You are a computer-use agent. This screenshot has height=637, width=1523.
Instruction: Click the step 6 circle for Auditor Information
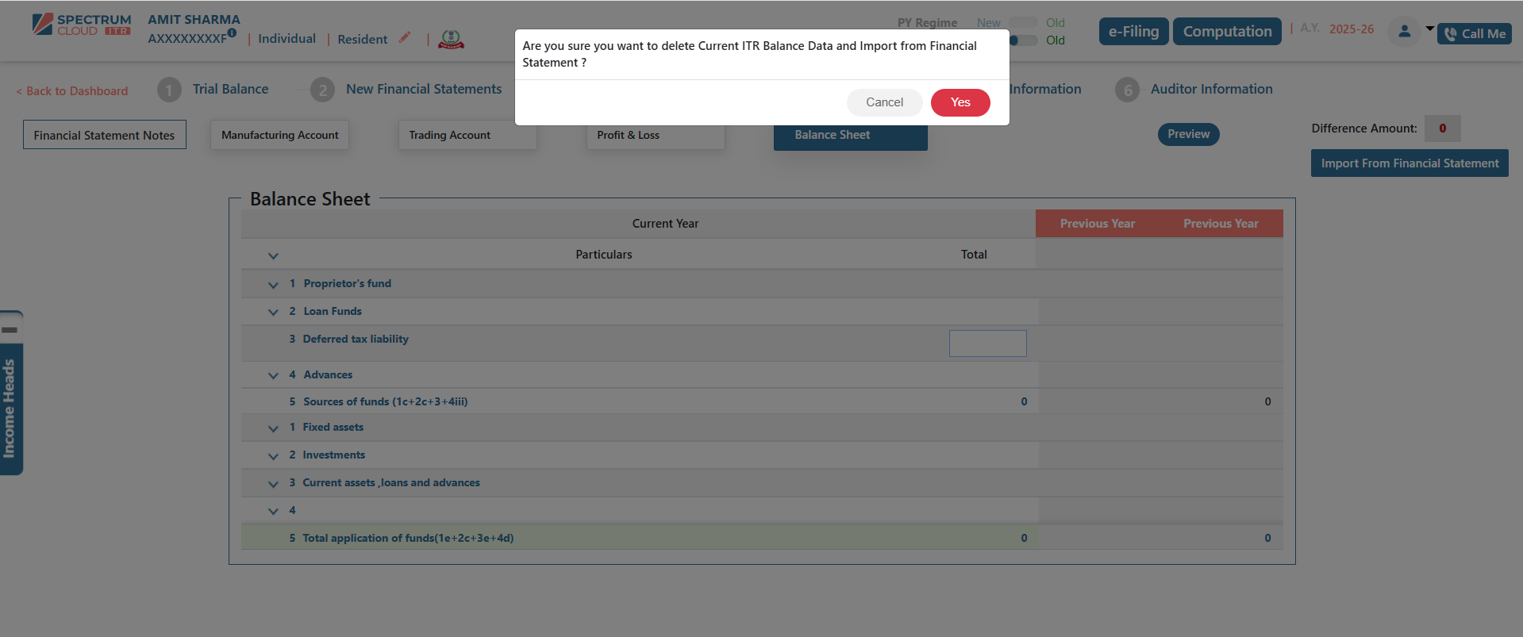[x=1127, y=90]
